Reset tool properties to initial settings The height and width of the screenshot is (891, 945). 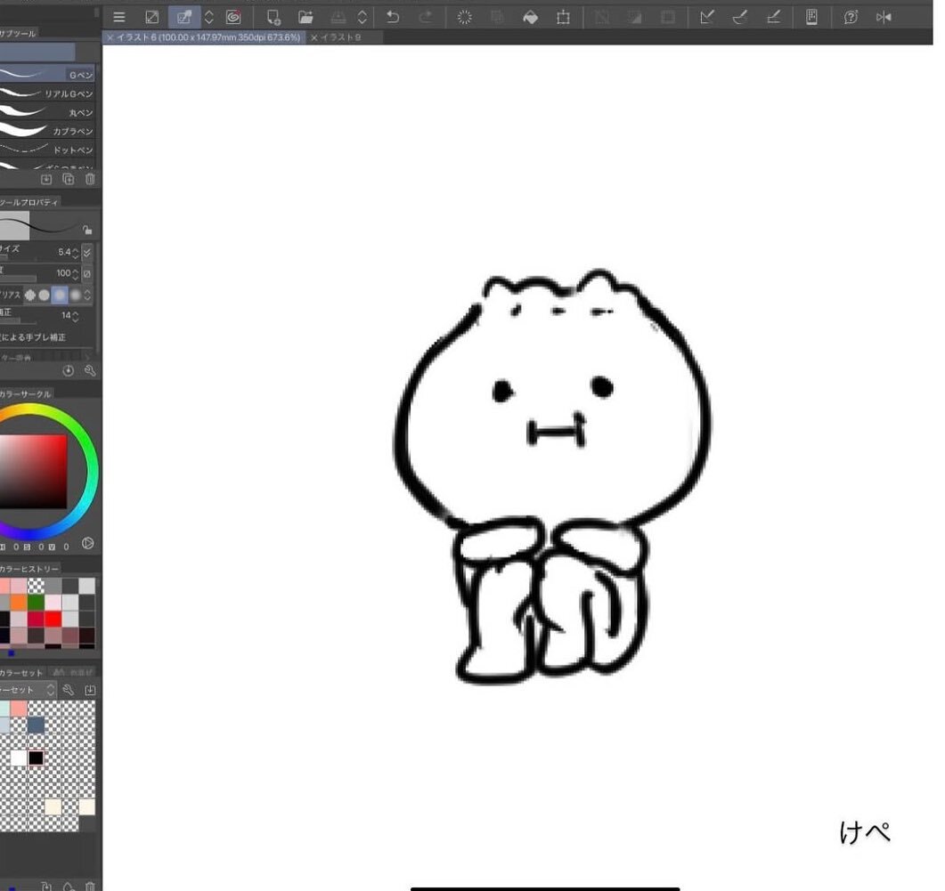tap(68, 370)
